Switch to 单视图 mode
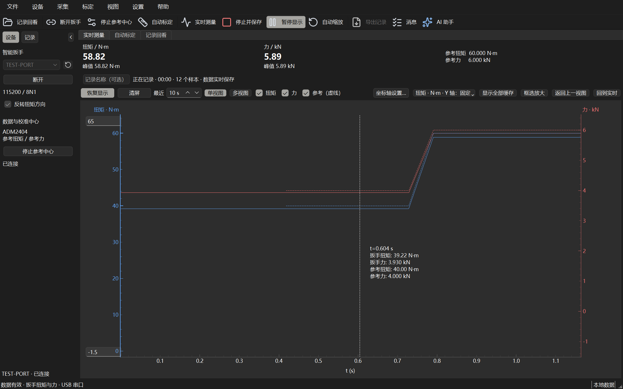This screenshot has height=389, width=623. tap(215, 93)
